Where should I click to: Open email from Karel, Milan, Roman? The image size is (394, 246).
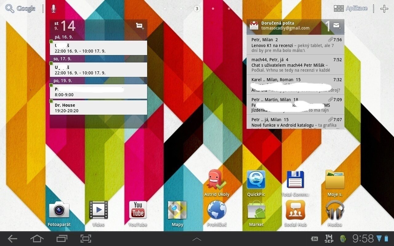[295, 85]
